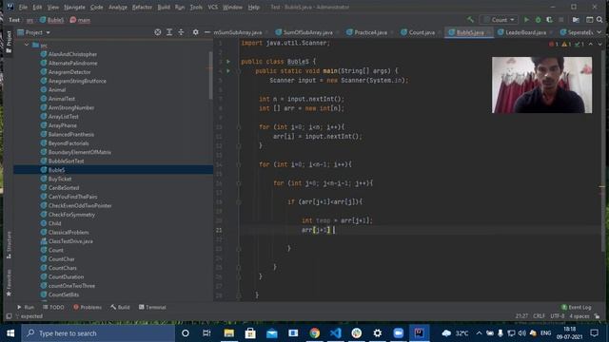Click the Build project hammer icon
This screenshot has height=342, width=609.
click(x=470, y=19)
